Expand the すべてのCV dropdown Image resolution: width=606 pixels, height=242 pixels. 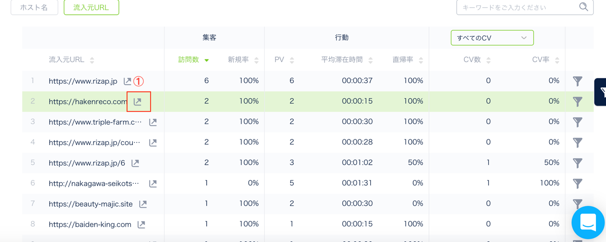pos(492,38)
